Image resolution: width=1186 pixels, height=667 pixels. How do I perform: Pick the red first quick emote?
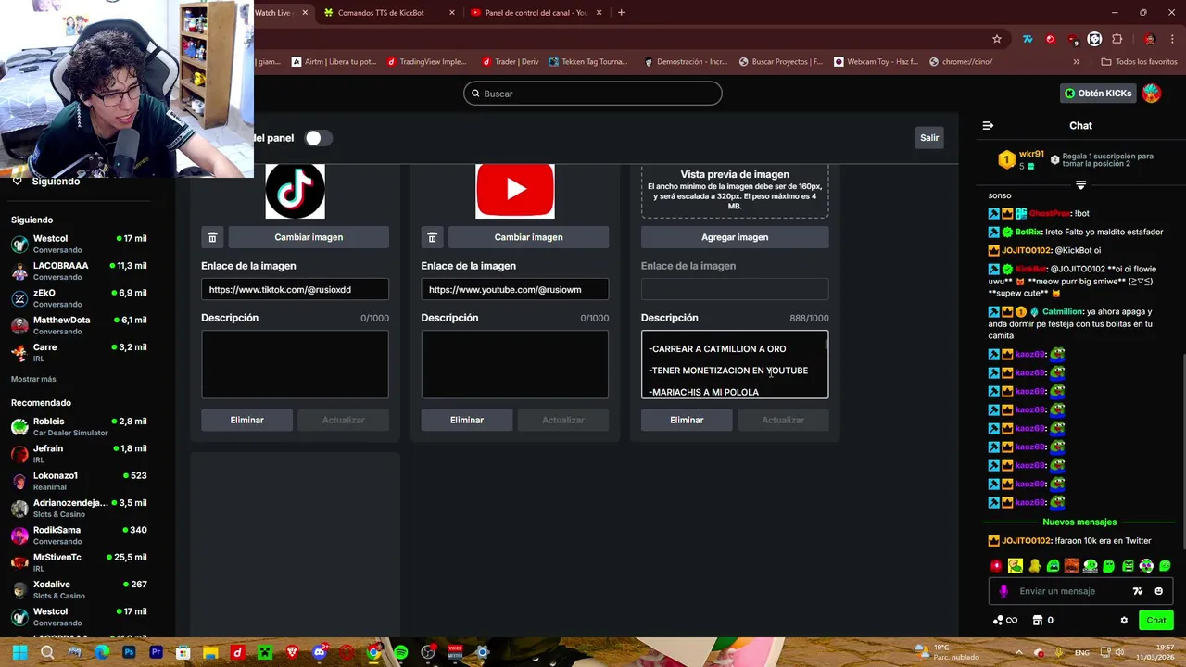click(997, 565)
